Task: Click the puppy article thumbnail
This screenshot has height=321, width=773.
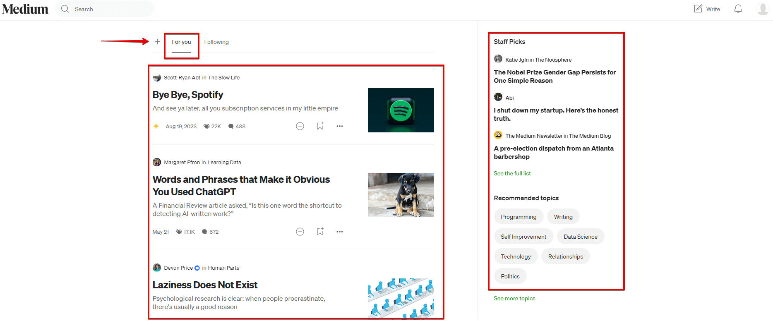Action: 401,195
